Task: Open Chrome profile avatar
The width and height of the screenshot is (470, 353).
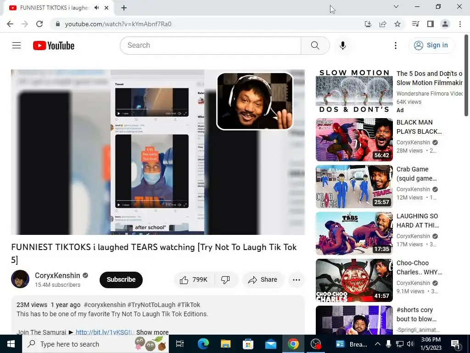Action: (x=445, y=24)
